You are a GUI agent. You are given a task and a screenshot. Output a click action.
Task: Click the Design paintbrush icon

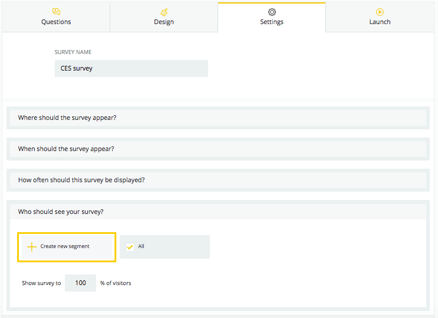tap(164, 12)
